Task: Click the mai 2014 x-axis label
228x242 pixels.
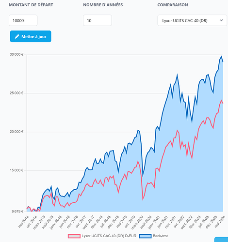Action: click(23, 222)
